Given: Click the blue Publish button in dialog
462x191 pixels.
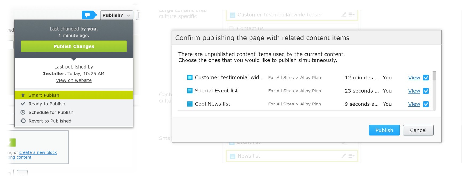Looking at the screenshot, I should click(x=384, y=130).
